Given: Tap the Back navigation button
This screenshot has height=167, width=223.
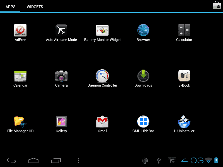Looking at the screenshot, I should (11, 161).
